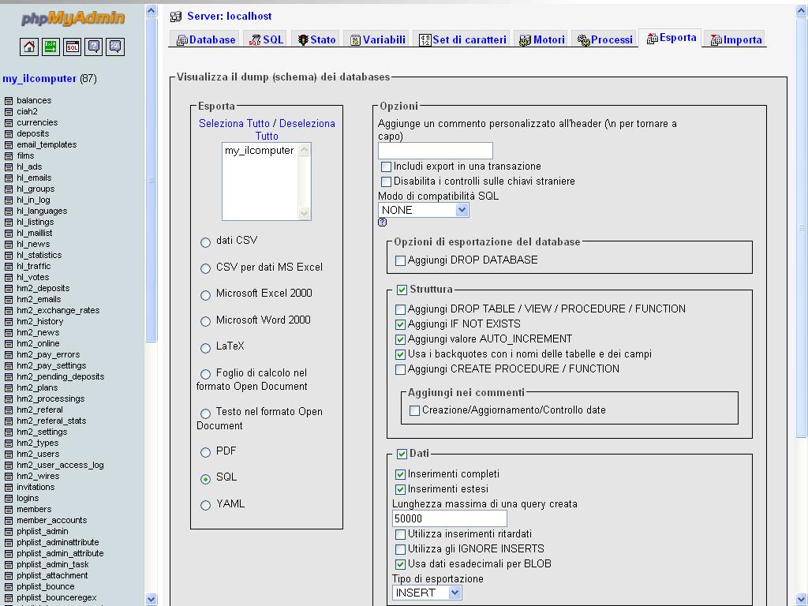This screenshot has width=808, height=606.
Task: Open SQL compatibility mode help icon
Action: click(383, 222)
